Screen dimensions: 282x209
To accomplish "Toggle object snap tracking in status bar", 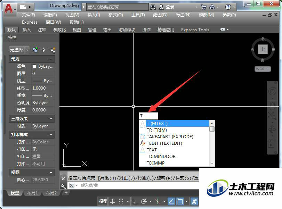I will pos(171,201).
